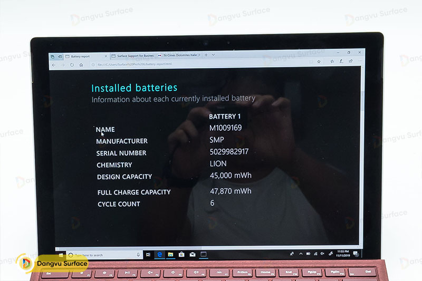Open File Explorer from the taskbar
This screenshot has width=422, height=281.
click(x=170, y=255)
